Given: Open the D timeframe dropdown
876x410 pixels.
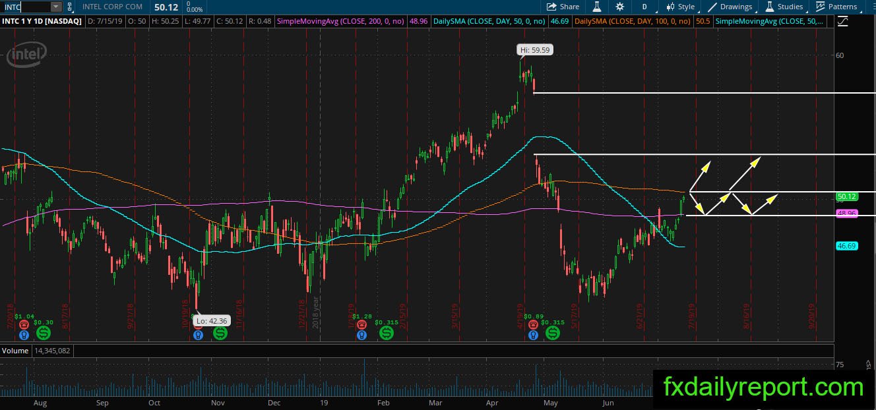Looking at the screenshot, I should click(644, 7).
